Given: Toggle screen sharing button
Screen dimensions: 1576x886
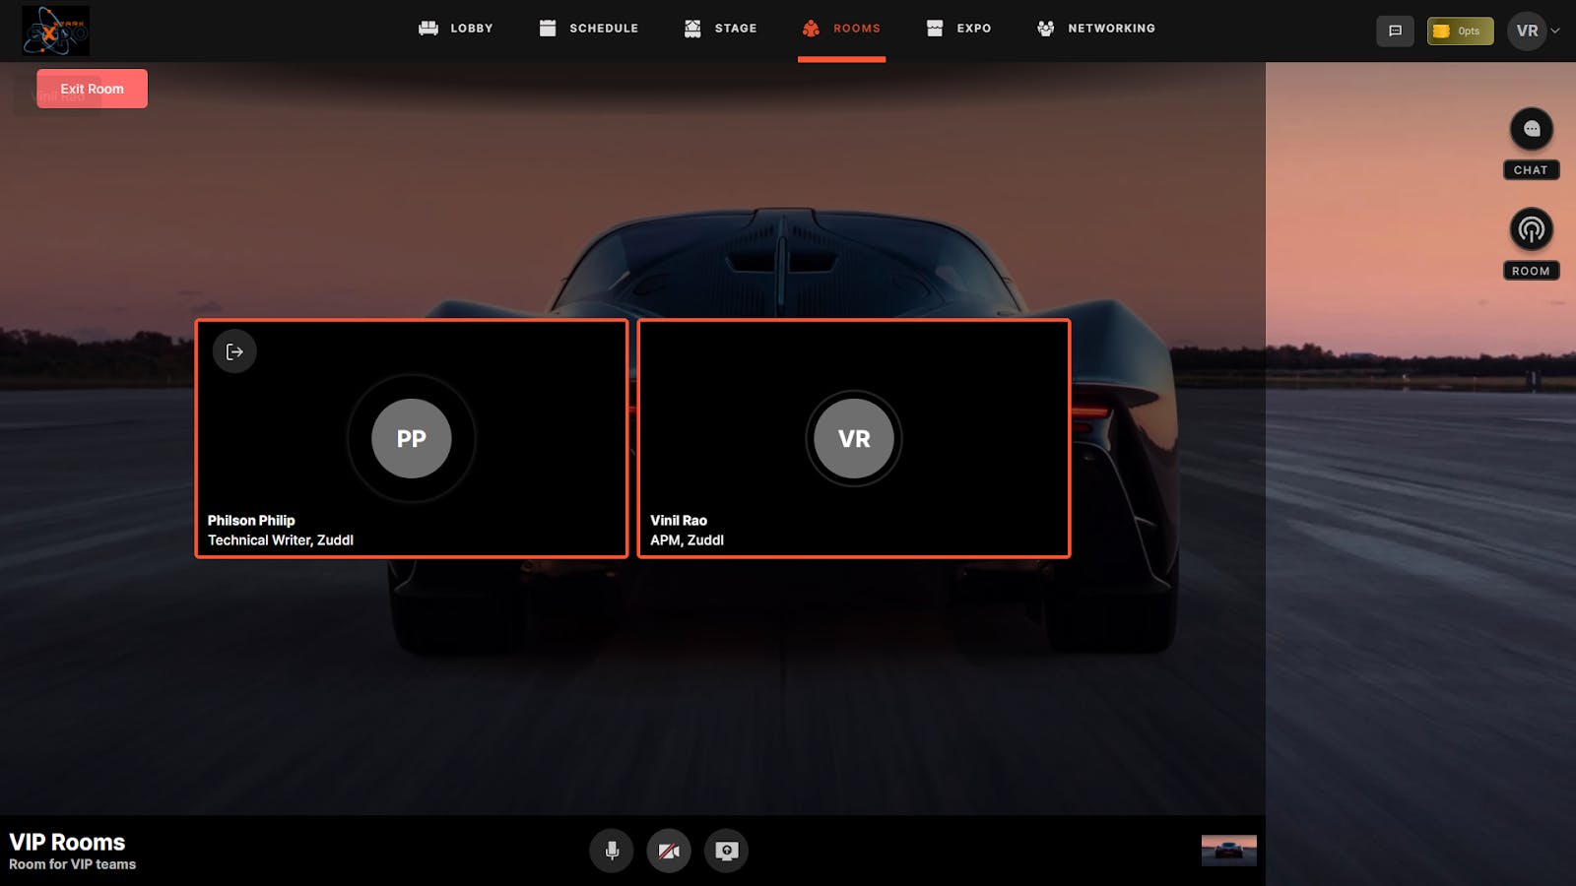Looking at the screenshot, I should point(726,851).
